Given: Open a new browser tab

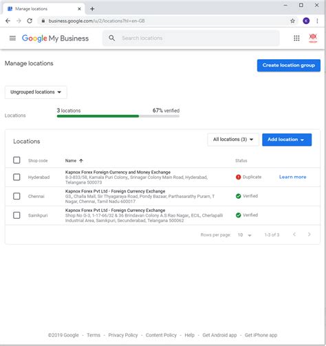Looking at the screenshot, I should [92, 9].
